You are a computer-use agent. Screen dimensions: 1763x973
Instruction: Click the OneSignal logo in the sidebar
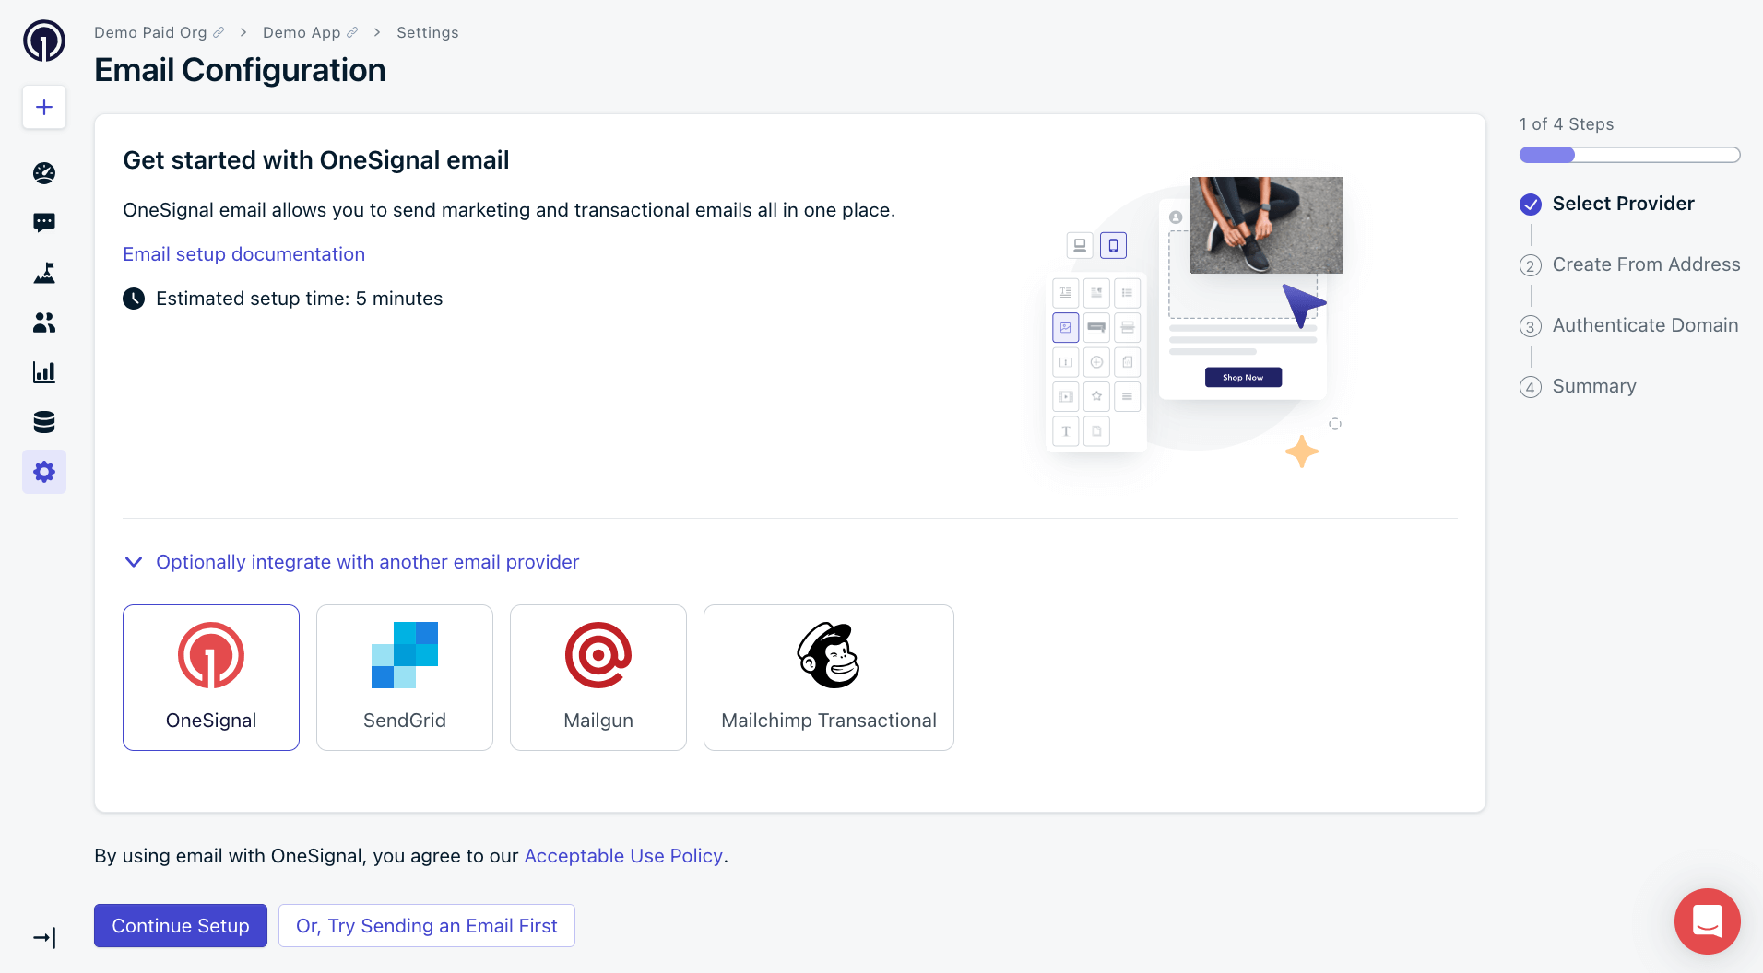click(x=44, y=41)
